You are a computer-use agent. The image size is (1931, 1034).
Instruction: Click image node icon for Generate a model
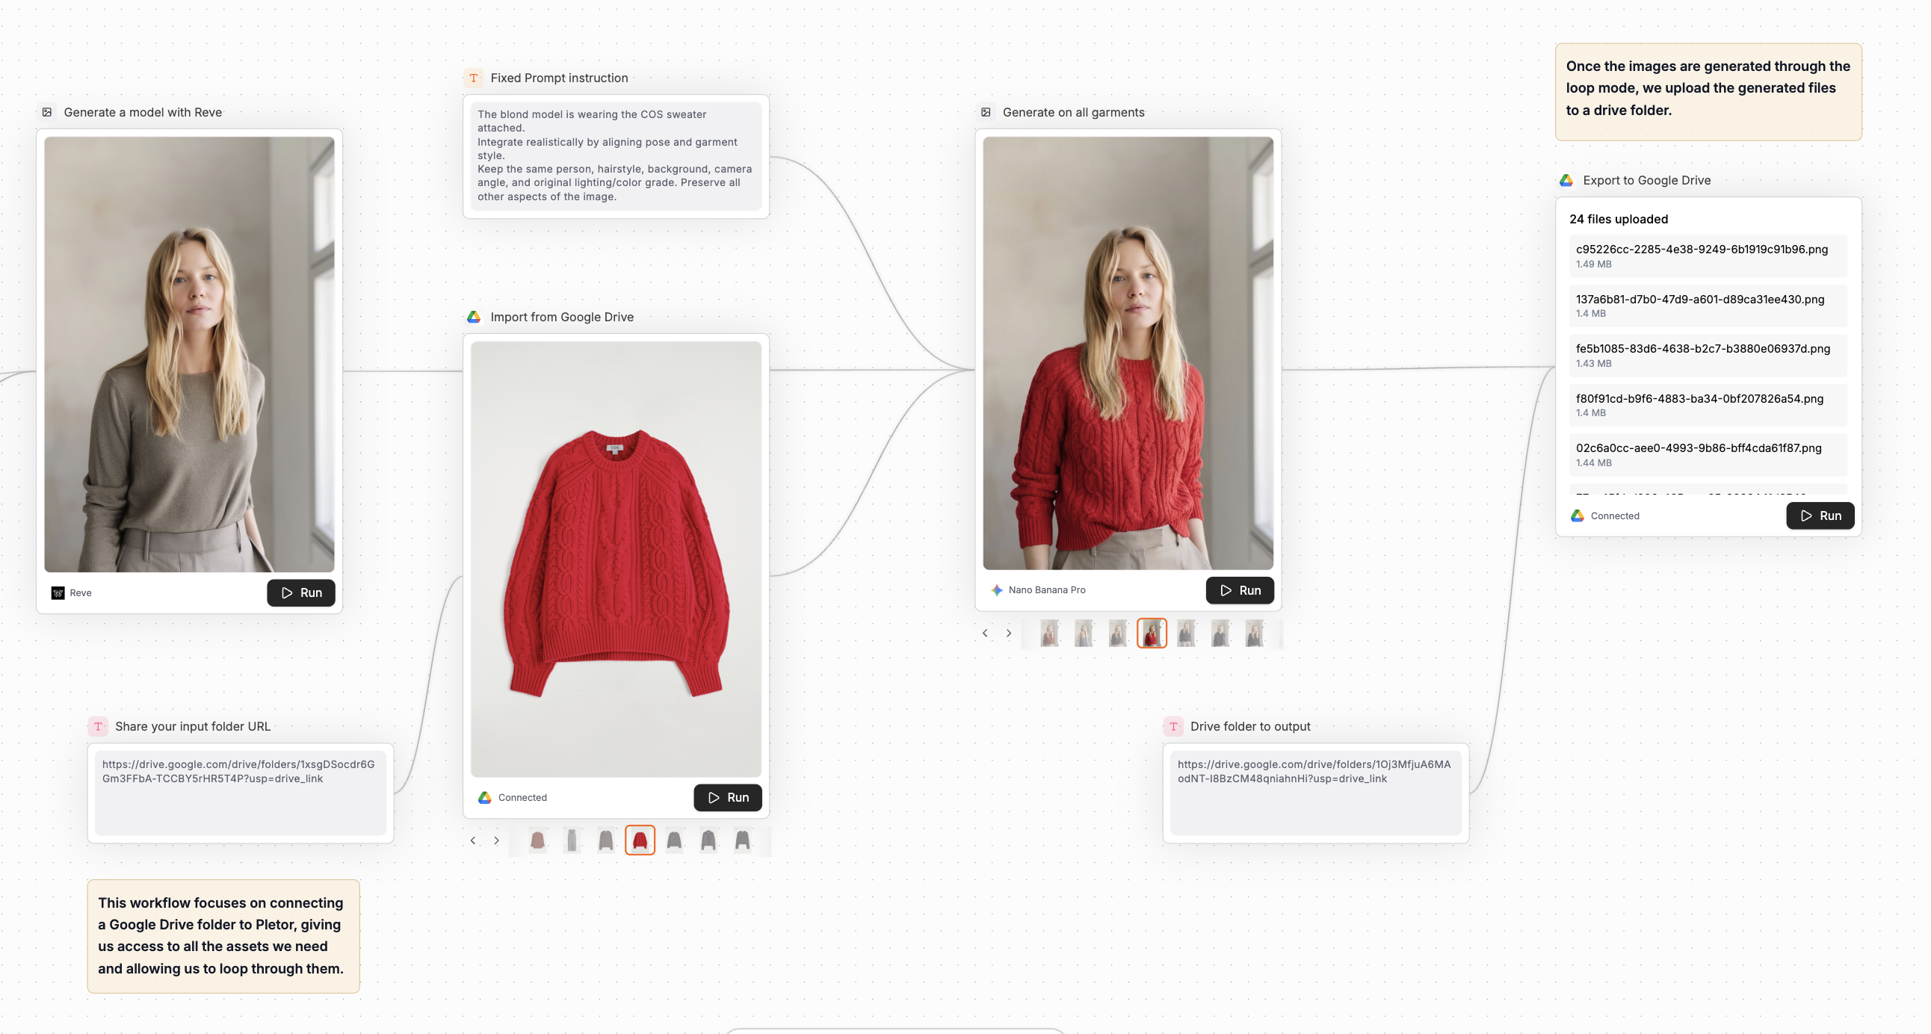point(47,112)
